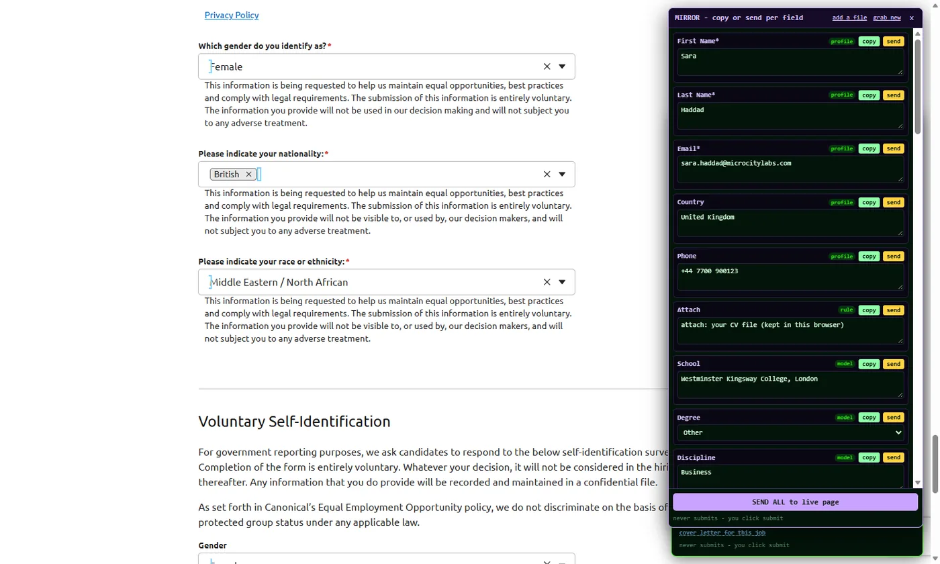This screenshot has height=564, width=940.
Task: Send the Attach field
Action: pos(893,310)
